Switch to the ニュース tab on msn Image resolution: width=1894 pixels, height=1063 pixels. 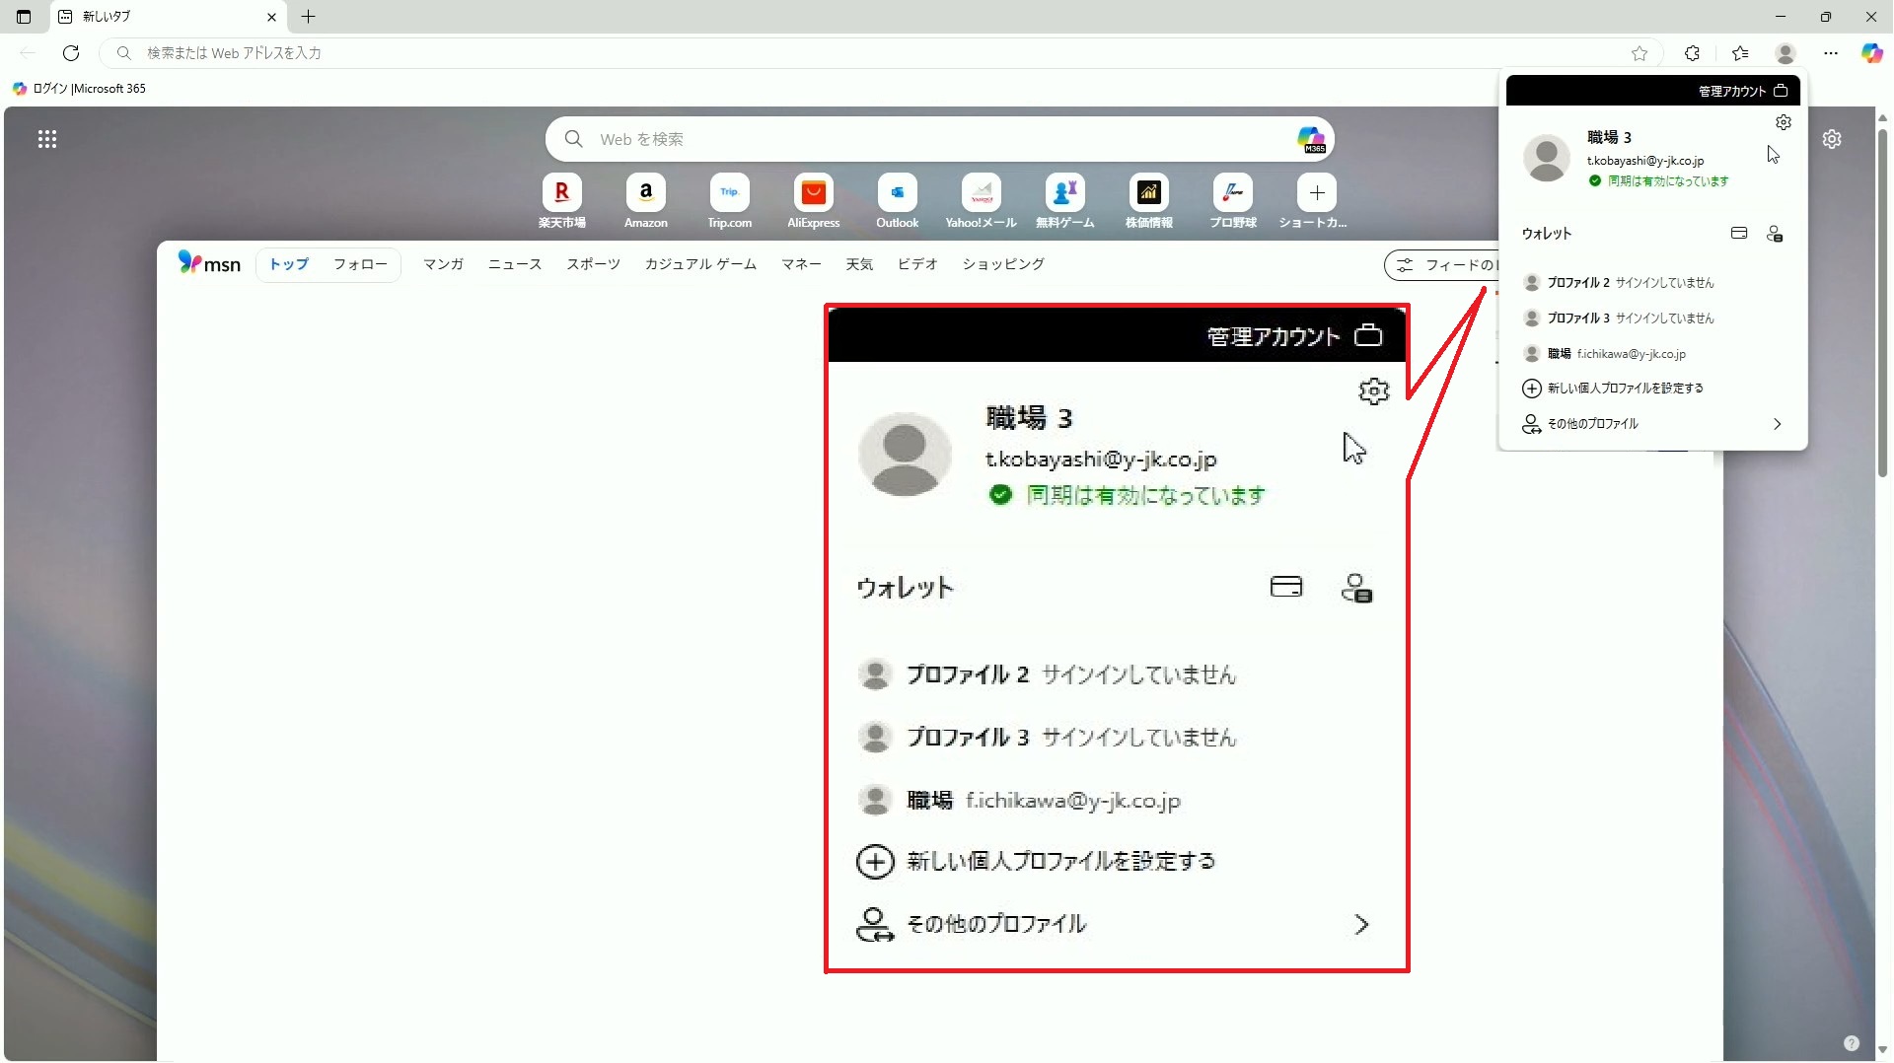coord(514,264)
